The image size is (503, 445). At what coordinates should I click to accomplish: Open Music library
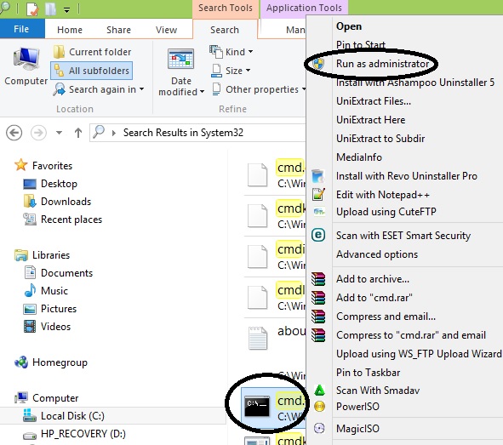46,290
